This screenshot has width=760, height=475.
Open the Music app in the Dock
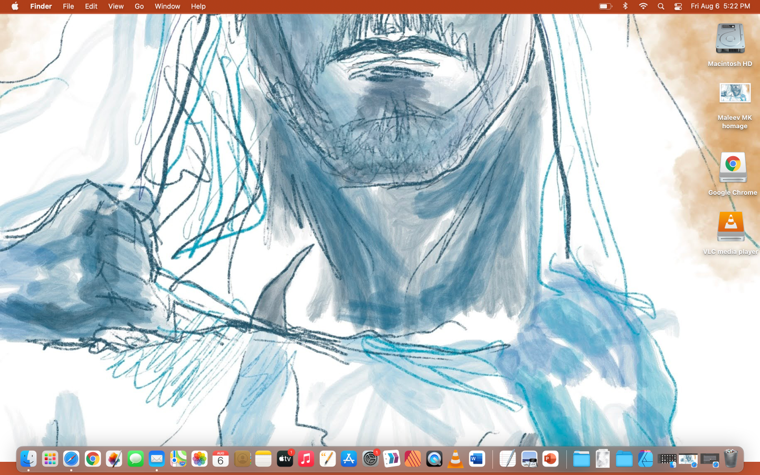pyautogui.click(x=306, y=459)
